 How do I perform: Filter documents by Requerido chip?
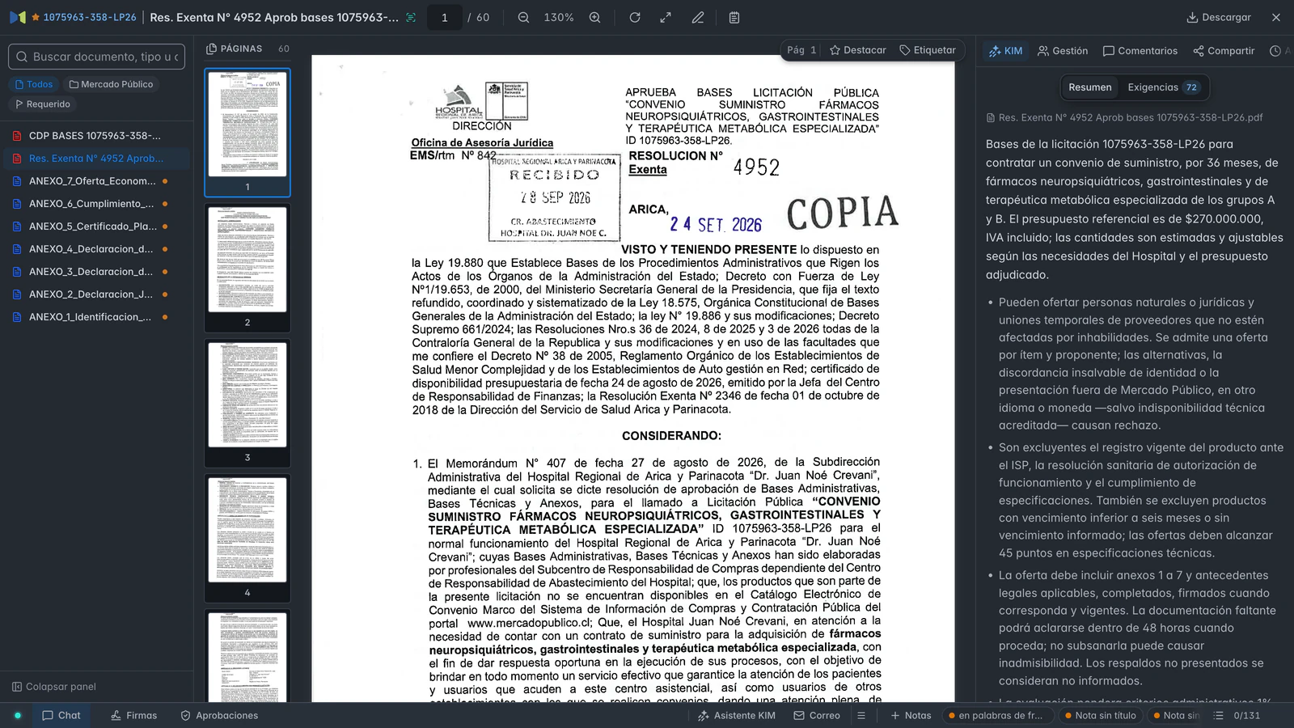pos(43,104)
